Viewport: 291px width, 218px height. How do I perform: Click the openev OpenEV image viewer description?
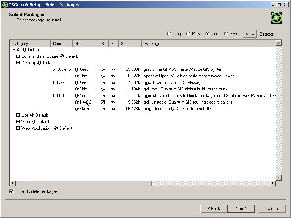[x=188, y=76]
